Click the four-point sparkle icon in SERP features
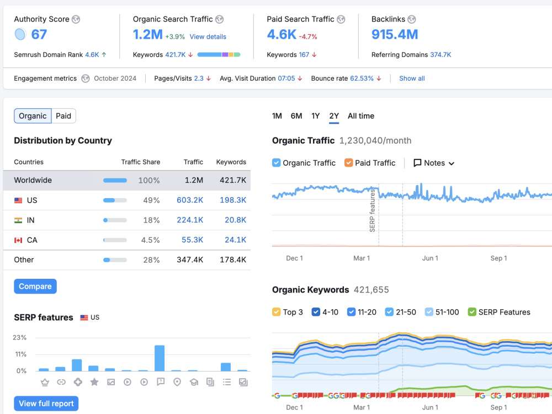Viewport: 552px width, 414px height. point(78,382)
